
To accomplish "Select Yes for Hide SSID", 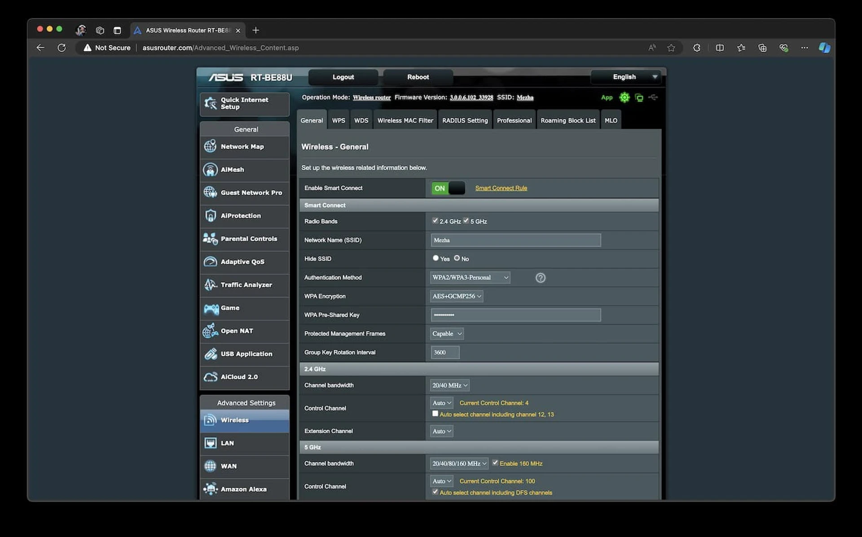I will tap(435, 258).
